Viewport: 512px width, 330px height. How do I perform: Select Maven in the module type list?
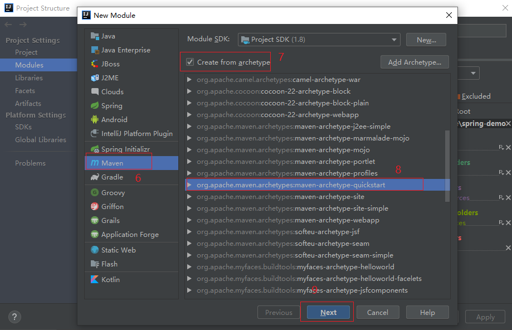click(113, 163)
